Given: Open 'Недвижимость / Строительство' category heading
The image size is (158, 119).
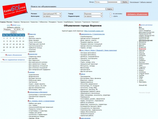Looking at the screenshot, I should [x=92, y=34].
